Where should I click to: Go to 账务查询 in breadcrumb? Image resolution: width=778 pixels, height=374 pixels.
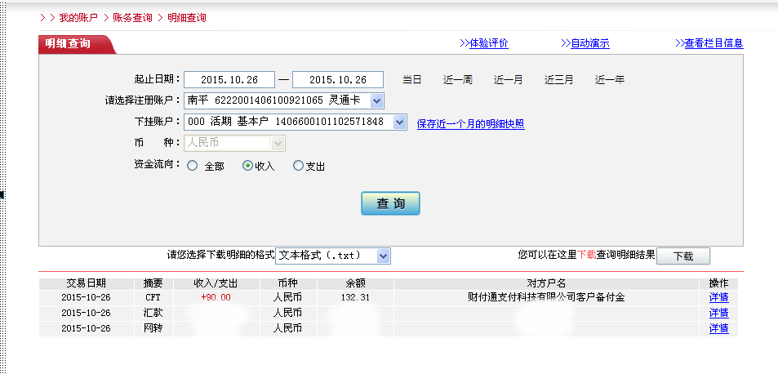pyautogui.click(x=132, y=17)
